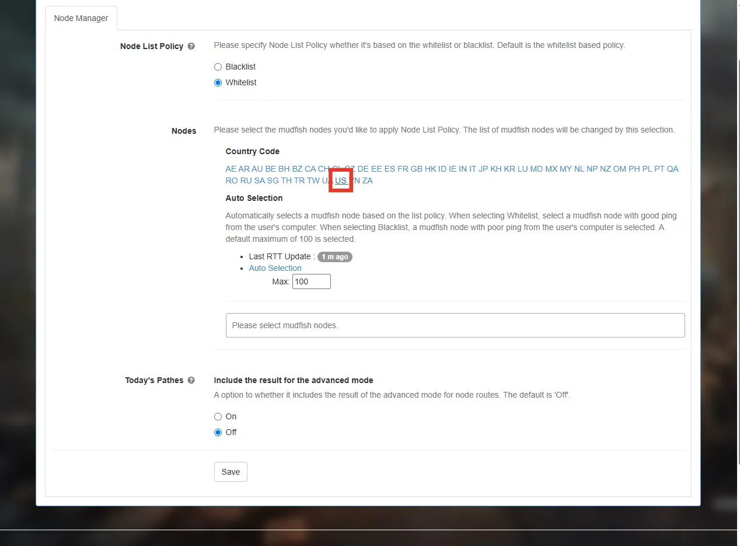The width and height of the screenshot is (740, 546).
Task: Select the JP country code link
Action: click(483, 169)
